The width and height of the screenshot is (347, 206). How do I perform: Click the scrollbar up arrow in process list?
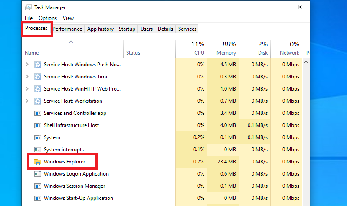(305, 62)
